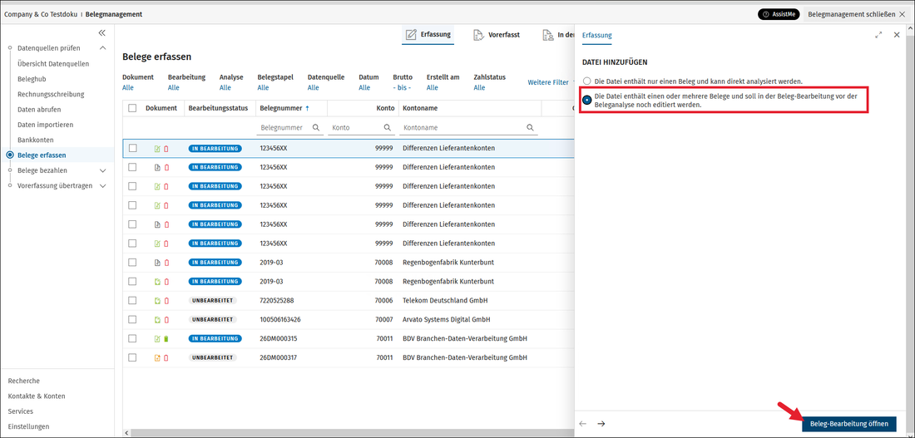Image resolution: width=915 pixels, height=438 pixels.
Task: Open Rechnungsschreibung in sidebar
Action: tap(51, 94)
